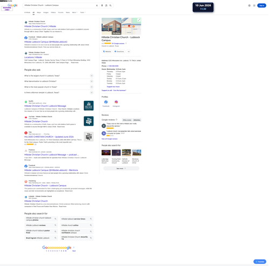Viewport: 270px width, 266px height.
Task: Click Add photos button
Action: tap(137, 120)
